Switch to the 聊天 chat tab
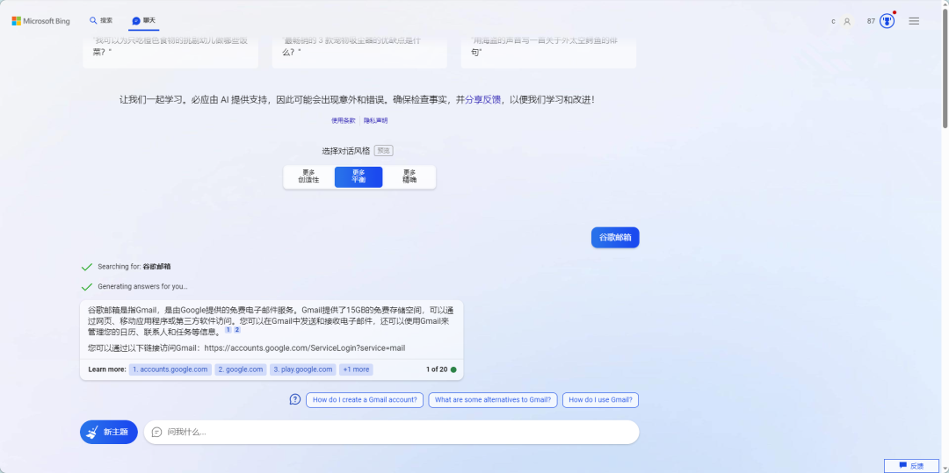The image size is (949, 473). click(144, 20)
